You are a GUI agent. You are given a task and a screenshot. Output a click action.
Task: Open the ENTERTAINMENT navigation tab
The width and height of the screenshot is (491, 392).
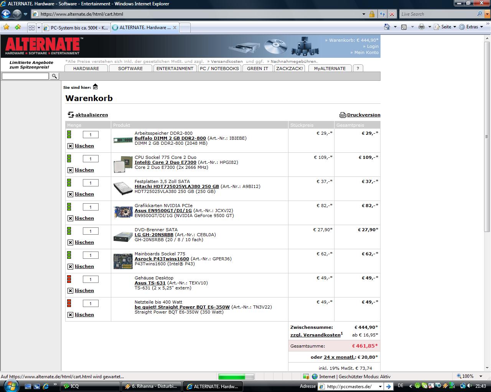point(175,69)
